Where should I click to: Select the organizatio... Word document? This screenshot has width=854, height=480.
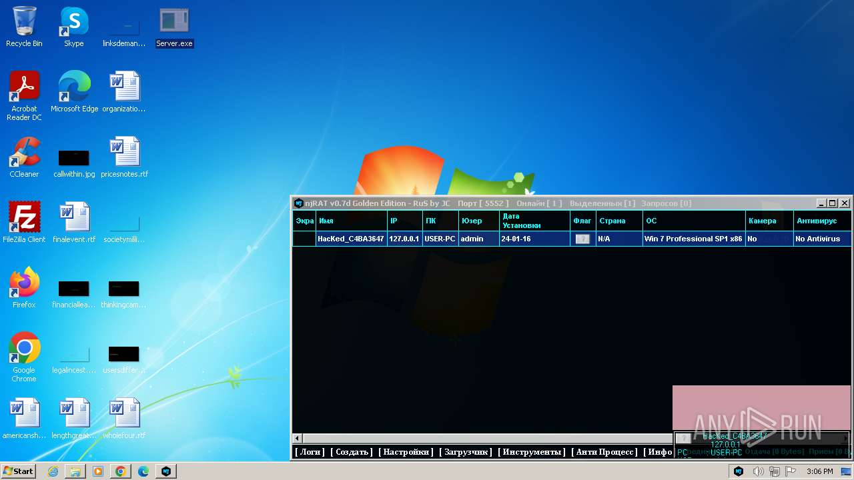pos(124,92)
